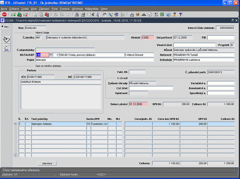Open the Dotaz menu
This screenshot has width=240, height=179.
coord(25,9)
